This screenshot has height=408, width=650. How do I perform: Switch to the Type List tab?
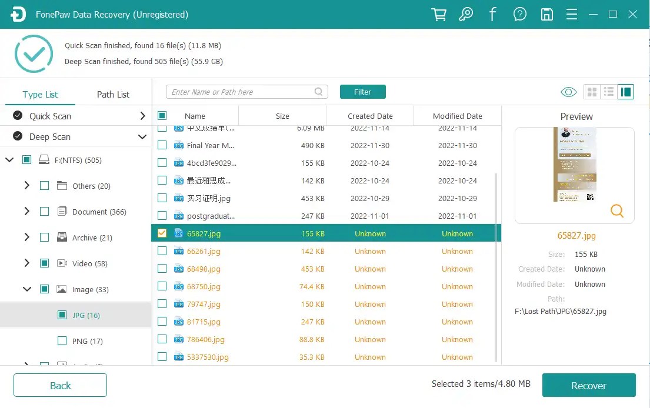click(x=40, y=95)
